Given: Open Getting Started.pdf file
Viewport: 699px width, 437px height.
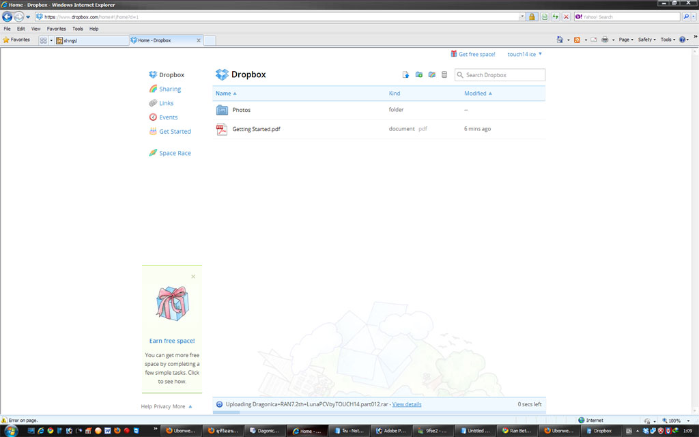Looking at the screenshot, I should pyautogui.click(x=257, y=129).
